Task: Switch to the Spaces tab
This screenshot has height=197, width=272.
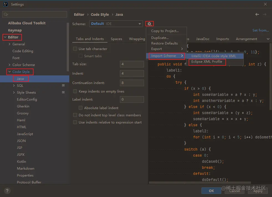Action: coord(116,39)
